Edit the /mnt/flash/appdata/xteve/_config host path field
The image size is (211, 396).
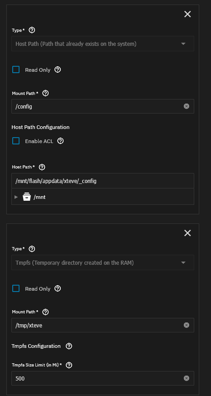(103, 181)
